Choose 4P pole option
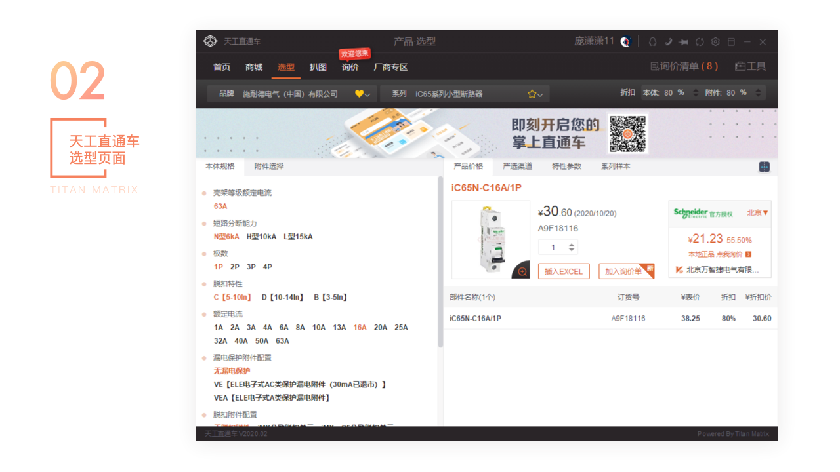Image resolution: width=840 pixels, height=472 pixels. (x=268, y=267)
